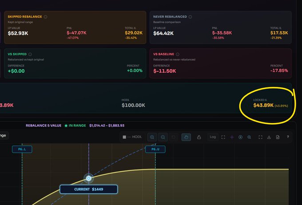Select the P6.L lower bound marker

point(22,149)
